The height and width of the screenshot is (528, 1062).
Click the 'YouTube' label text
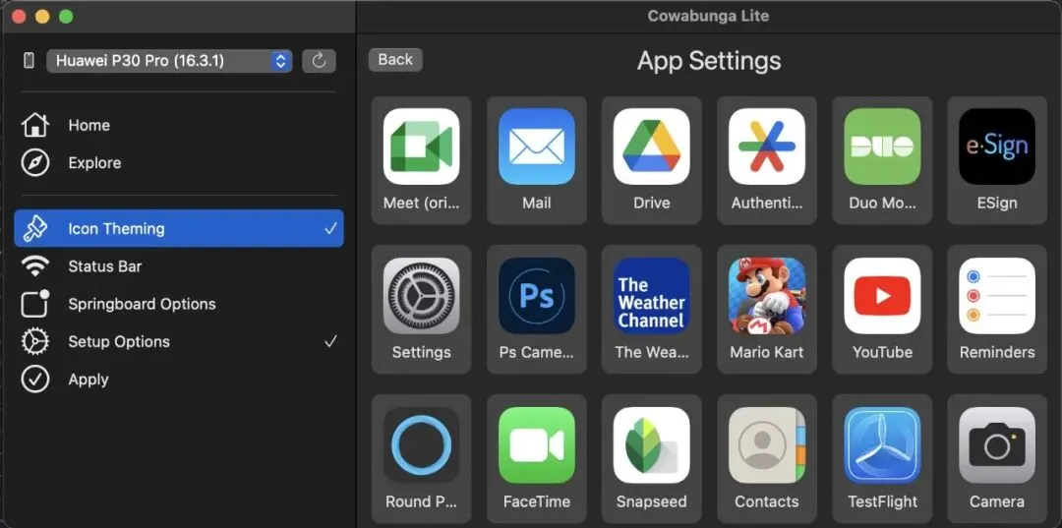[x=882, y=352]
